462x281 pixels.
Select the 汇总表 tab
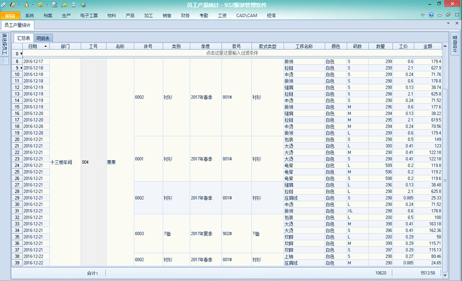tap(24, 38)
